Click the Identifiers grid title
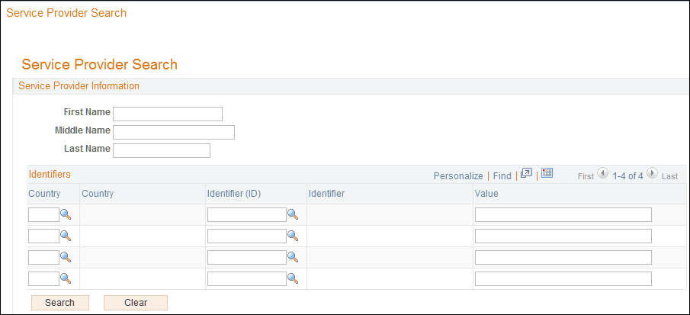Viewport: 690px width, 315px height. point(50,174)
